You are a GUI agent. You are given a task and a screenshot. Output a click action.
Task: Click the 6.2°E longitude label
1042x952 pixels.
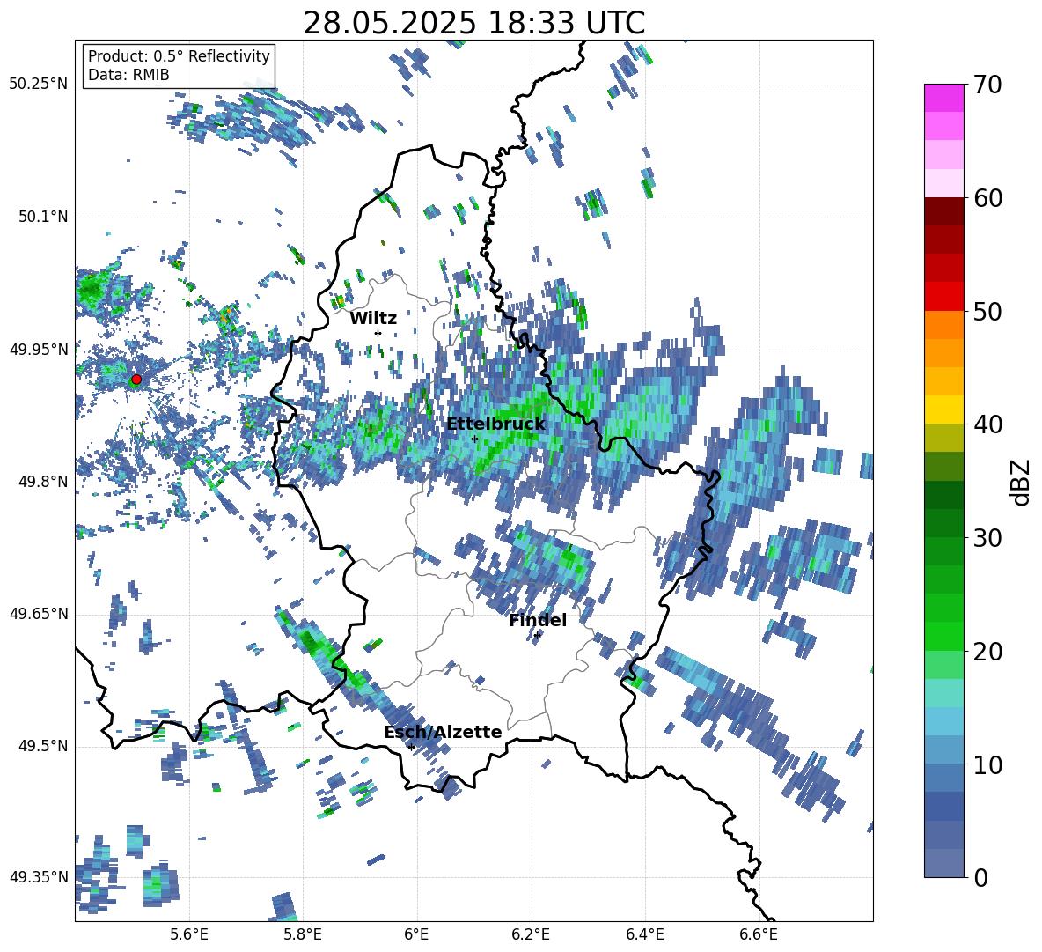click(531, 934)
